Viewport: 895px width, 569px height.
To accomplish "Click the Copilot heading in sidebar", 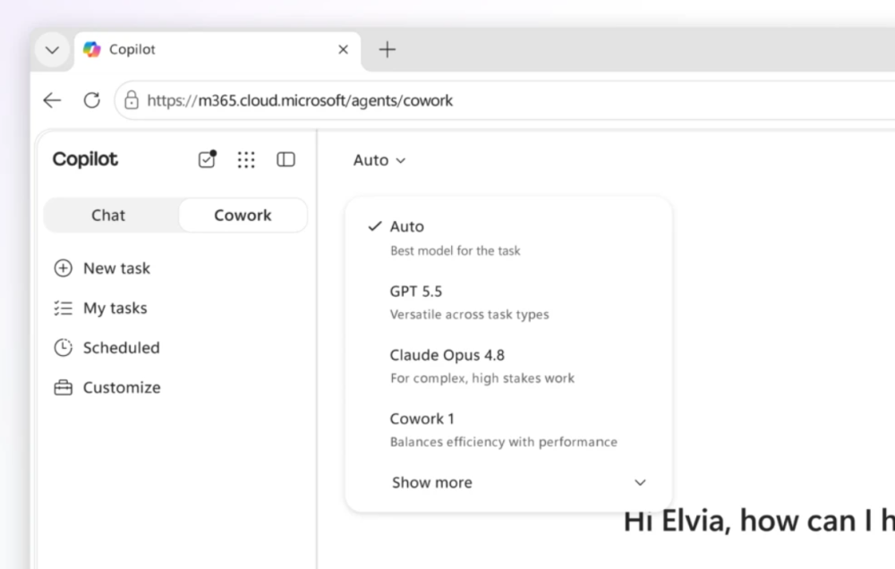I will pos(85,159).
